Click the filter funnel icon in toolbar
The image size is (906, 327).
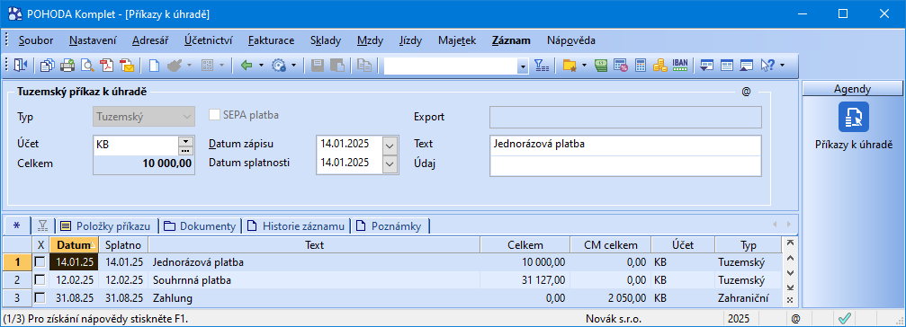tap(542, 66)
